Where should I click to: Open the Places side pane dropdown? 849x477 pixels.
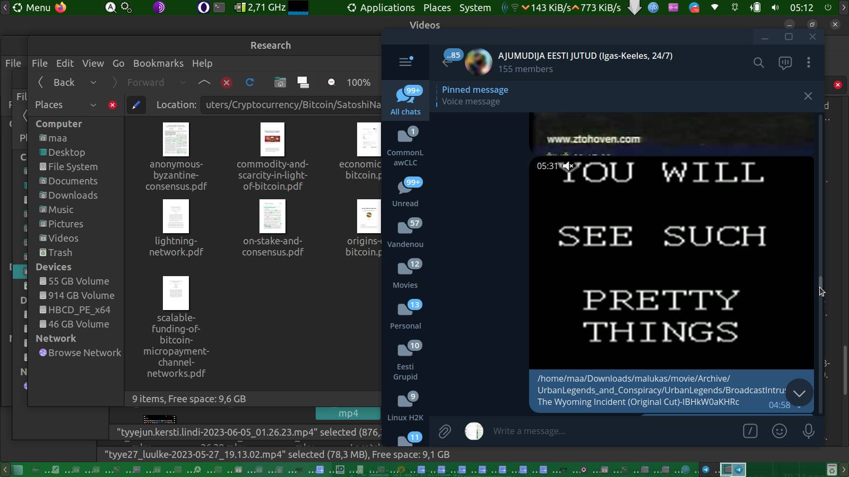(93, 105)
